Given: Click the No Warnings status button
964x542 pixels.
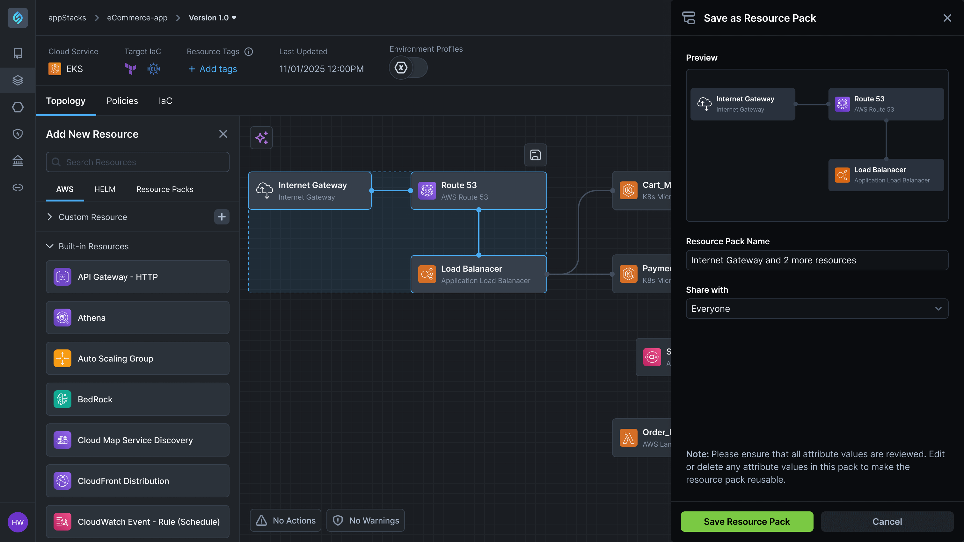Looking at the screenshot, I should pyautogui.click(x=365, y=520).
